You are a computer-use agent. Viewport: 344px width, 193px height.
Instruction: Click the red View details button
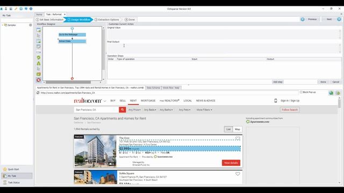pos(231,163)
